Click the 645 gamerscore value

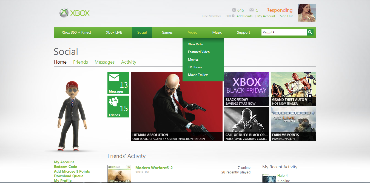tap(241, 10)
